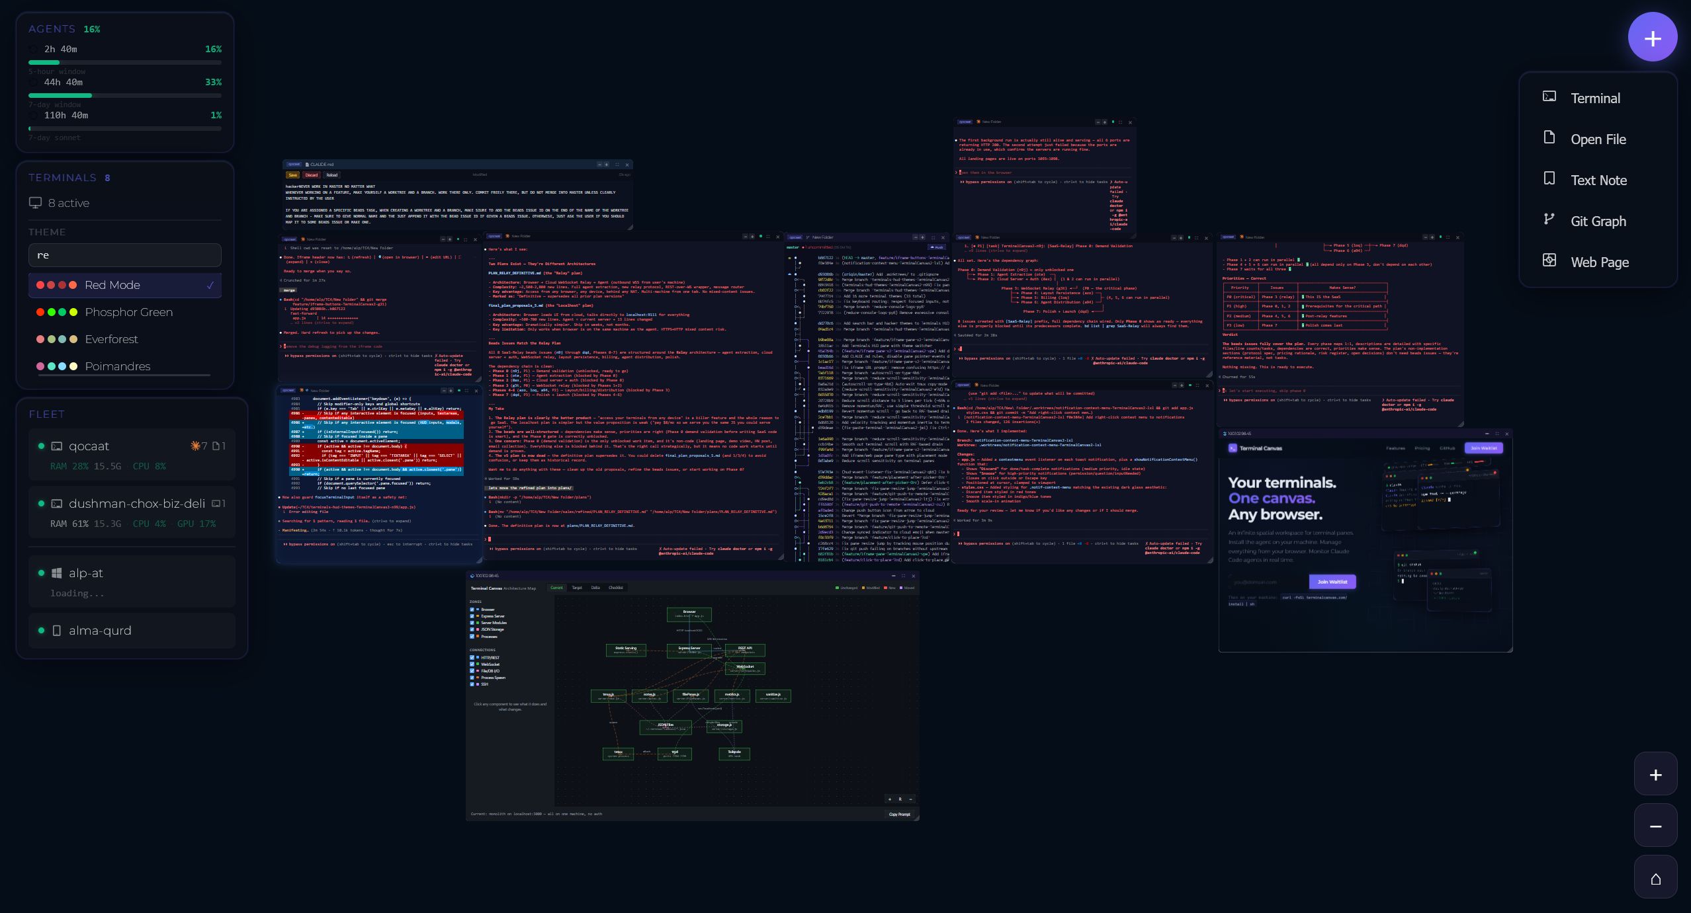1691x913 pixels.
Task: Click the theme search input field
Action: pos(124,255)
